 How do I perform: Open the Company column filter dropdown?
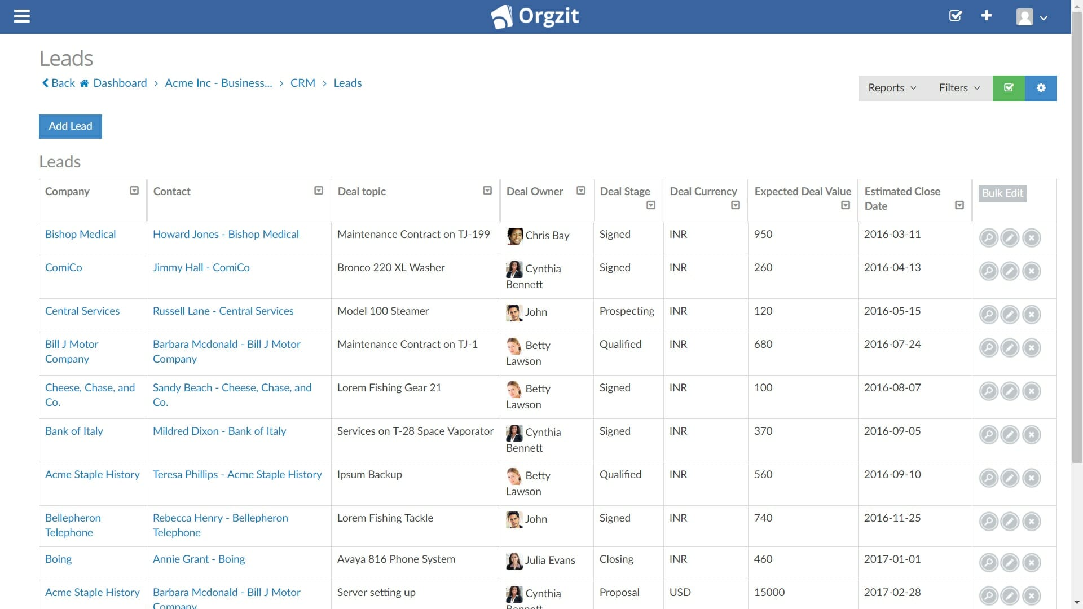click(x=134, y=191)
